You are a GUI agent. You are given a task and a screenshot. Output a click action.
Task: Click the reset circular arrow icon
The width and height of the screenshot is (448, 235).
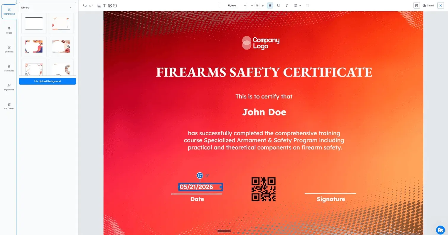pyautogui.click(x=115, y=6)
